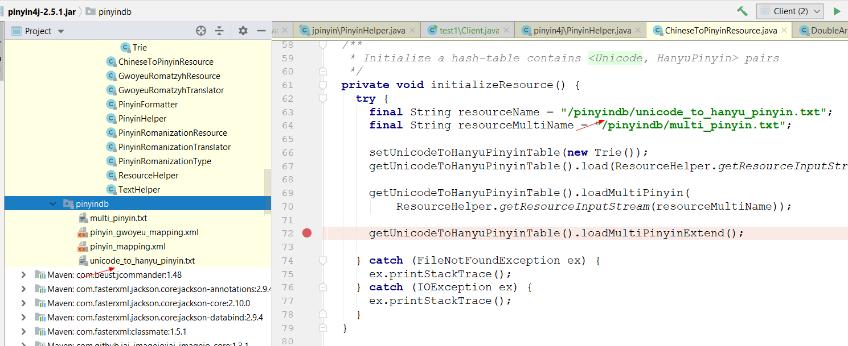Viewport: 848px width, 346px height.
Task: Select PinyinFormatter class
Action: click(148, 105)
